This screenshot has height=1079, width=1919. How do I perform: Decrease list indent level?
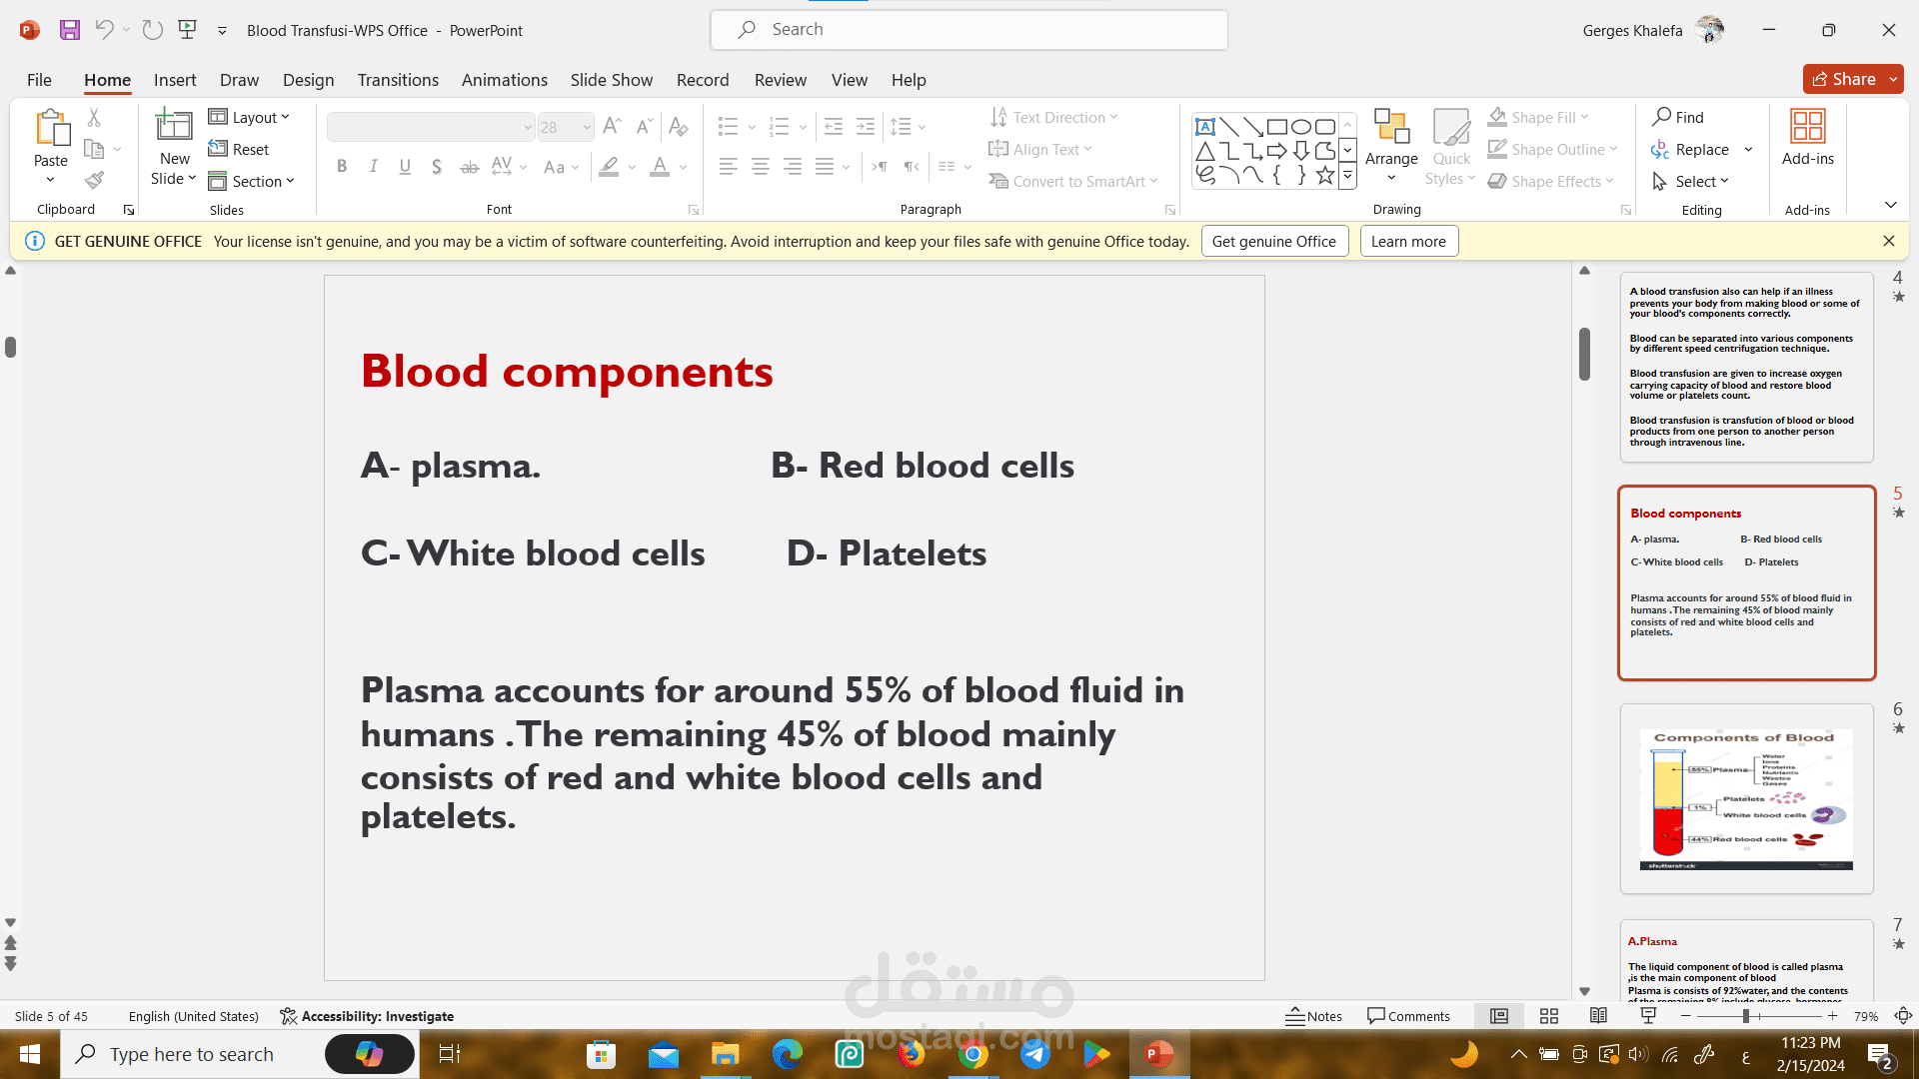(834, 127)
